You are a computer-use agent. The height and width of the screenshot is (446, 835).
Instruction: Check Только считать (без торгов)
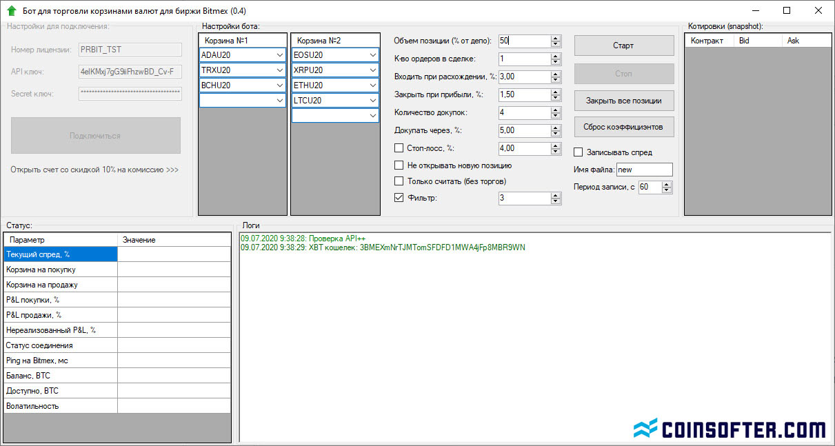[x=399, y=181]
